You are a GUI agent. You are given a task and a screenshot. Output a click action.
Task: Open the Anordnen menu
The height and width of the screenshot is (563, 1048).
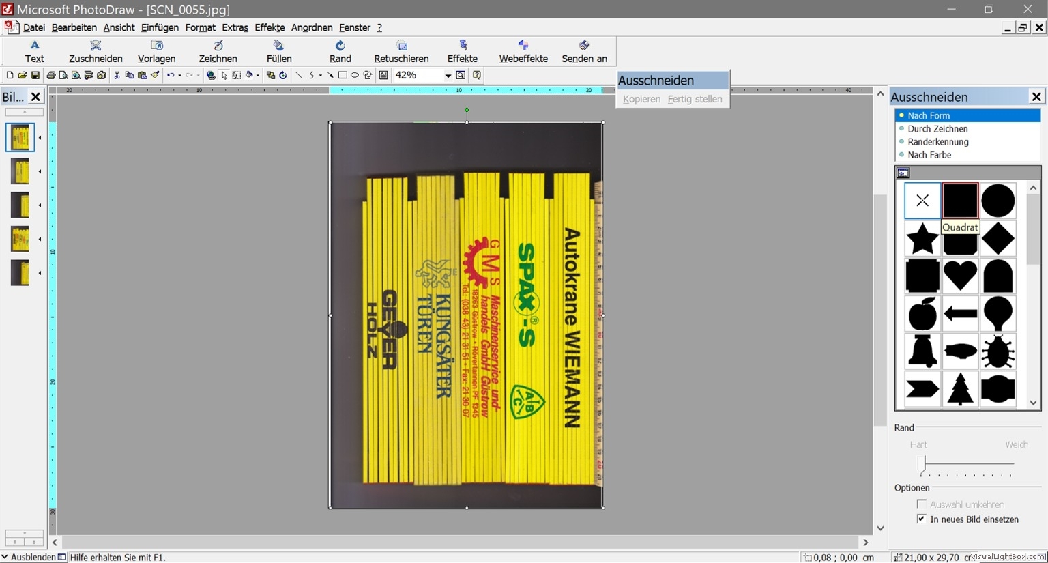[x=312, y=27]
